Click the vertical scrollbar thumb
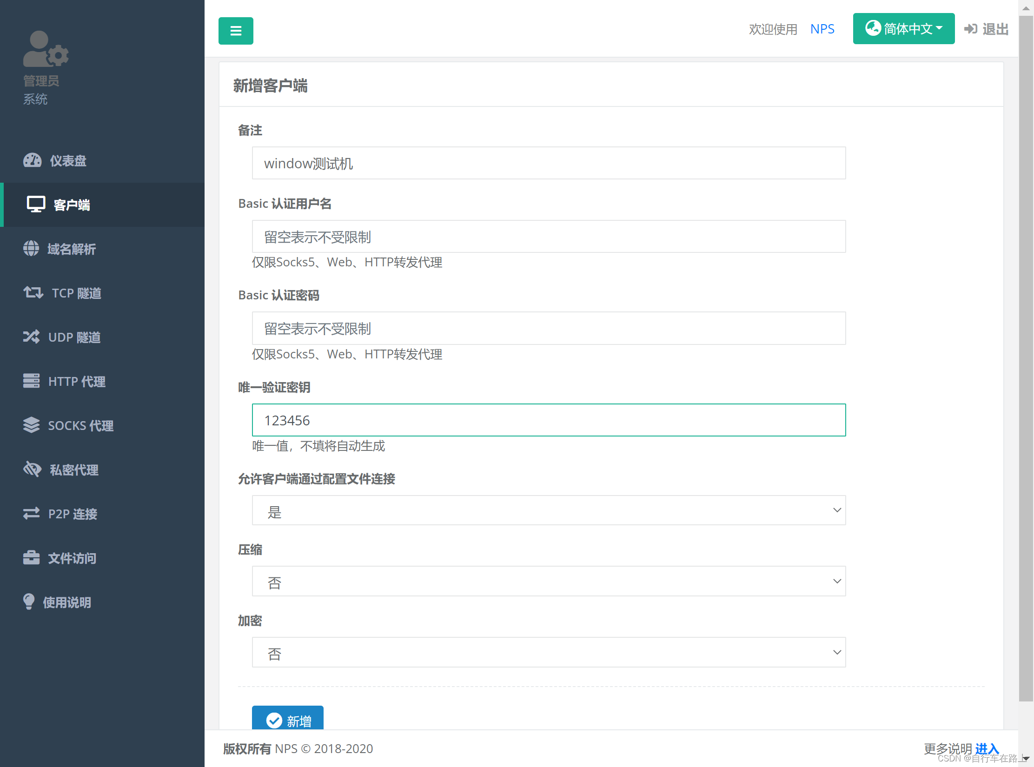Viewport: 1034px width, 767px height. (x=1026, y=358)
